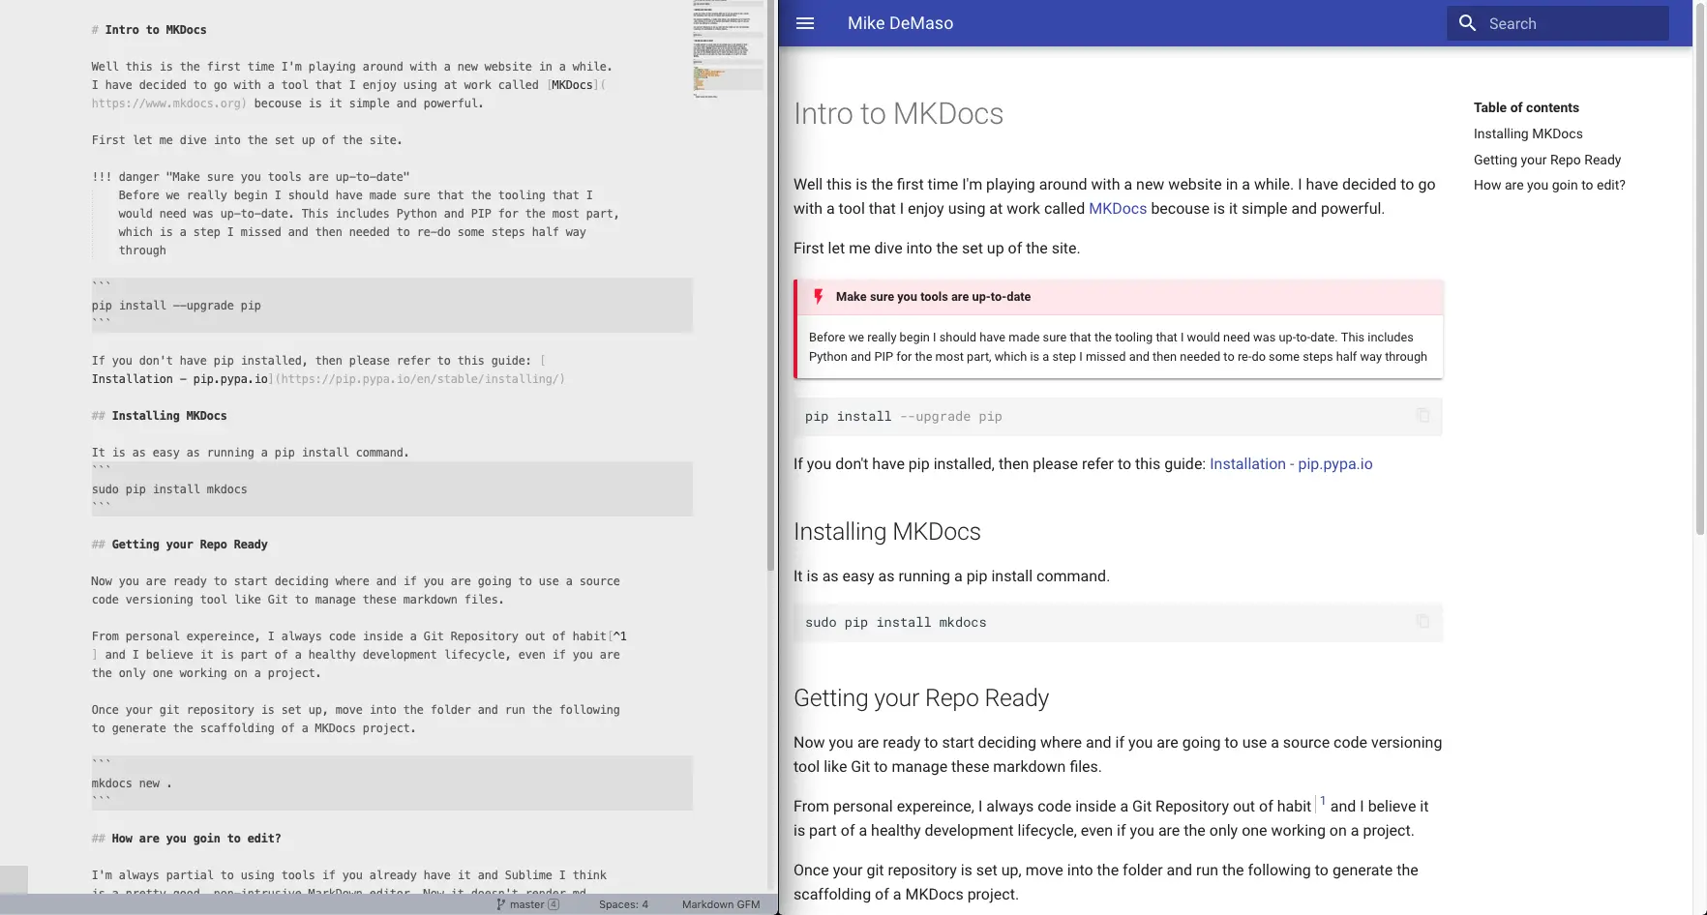1707x915 pixels.
Task: Click the Table of contents label
Action: point(1526,107)
